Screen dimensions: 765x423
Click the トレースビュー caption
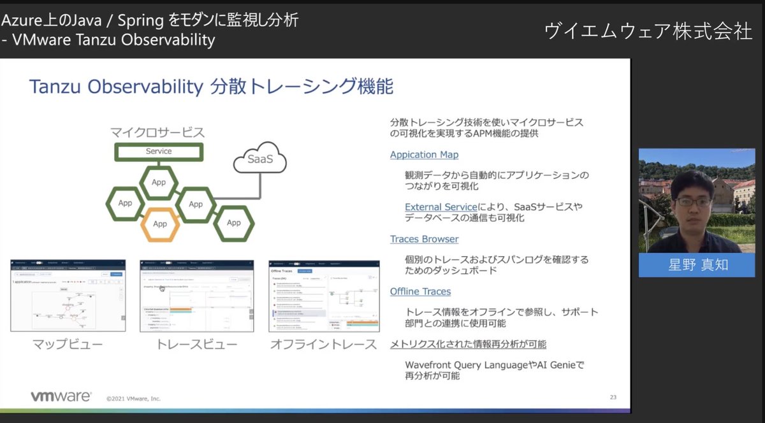coord(196,345)
